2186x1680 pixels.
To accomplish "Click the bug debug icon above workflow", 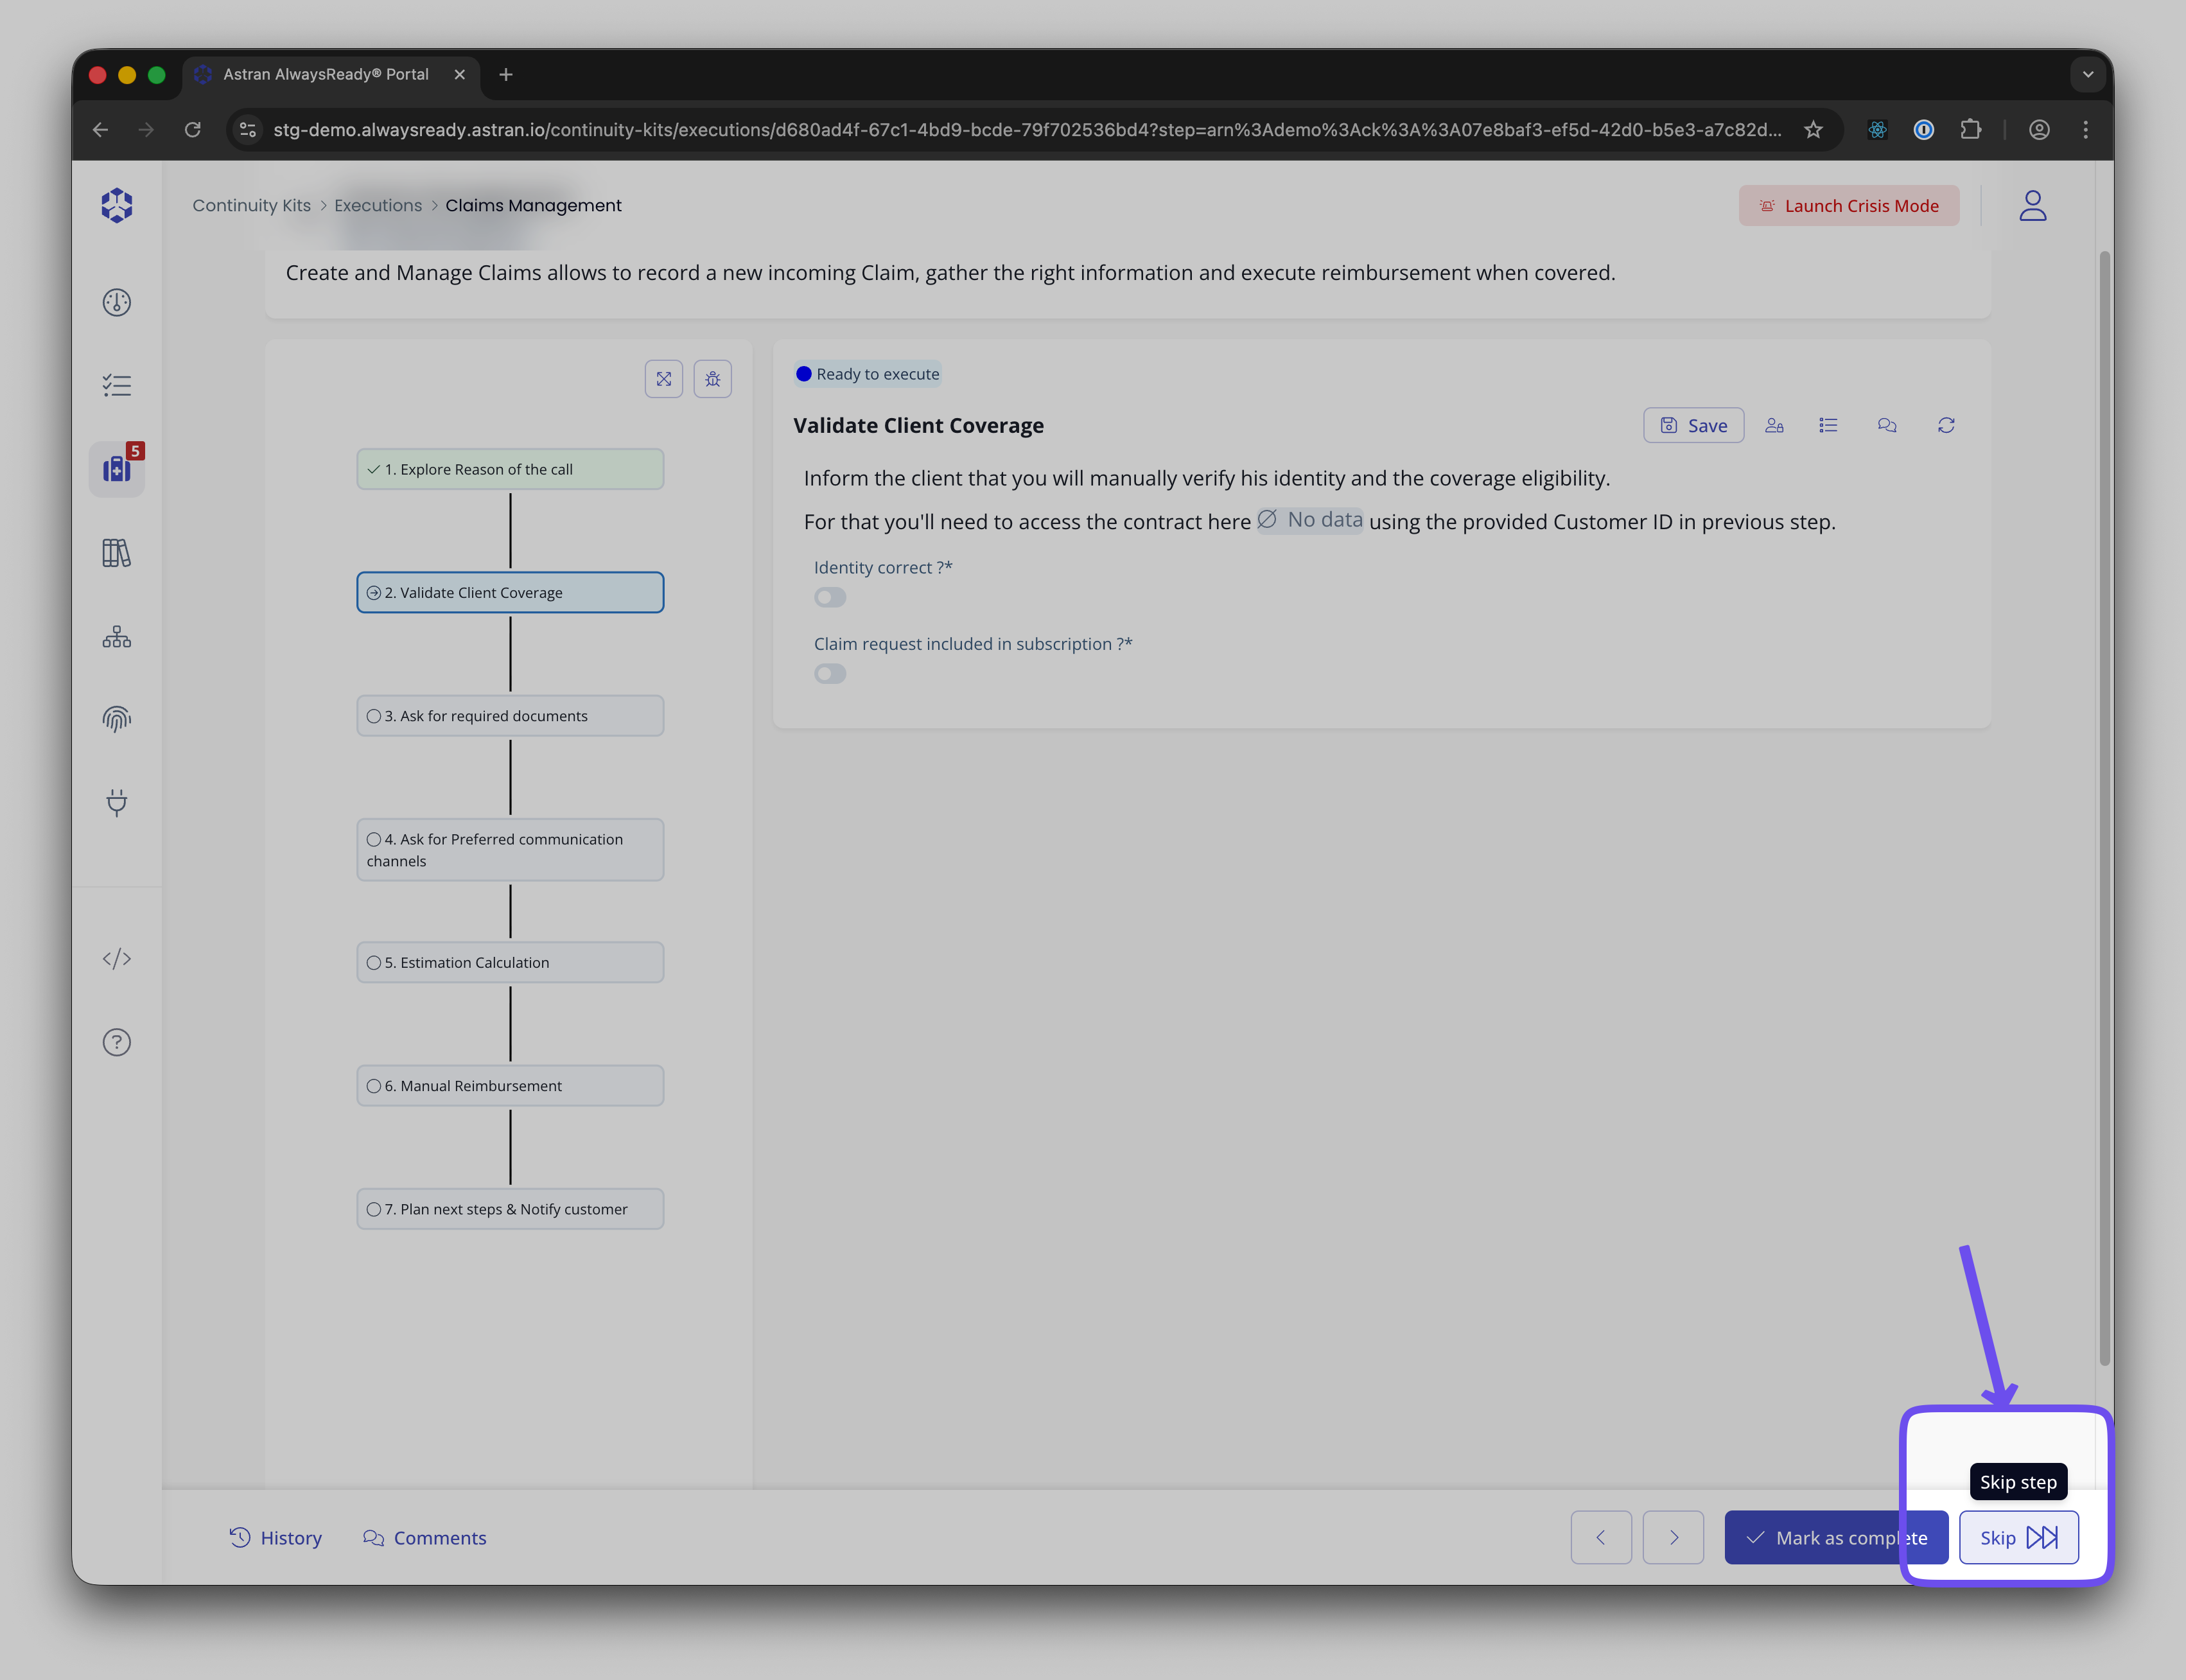I will click(x=713, y=379).
